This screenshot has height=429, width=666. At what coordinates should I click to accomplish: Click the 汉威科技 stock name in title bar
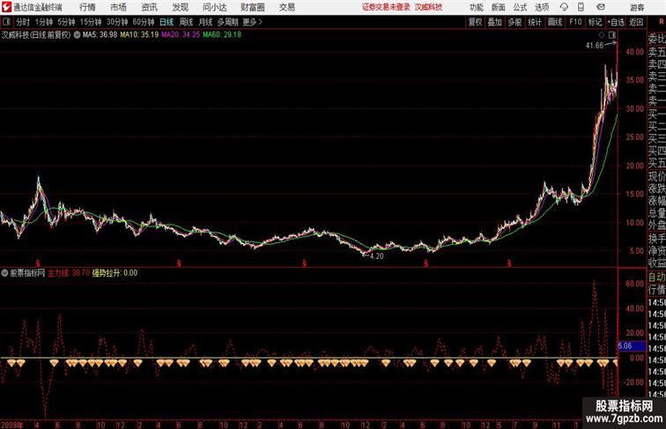point(428,7)
